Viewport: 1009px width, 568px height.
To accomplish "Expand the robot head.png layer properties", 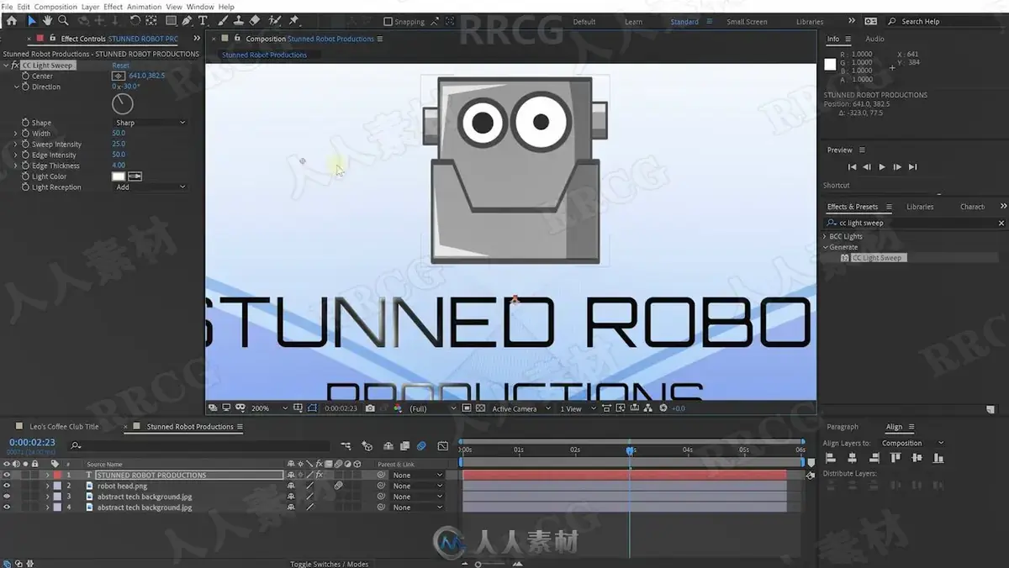I will (x=47, y=486).
